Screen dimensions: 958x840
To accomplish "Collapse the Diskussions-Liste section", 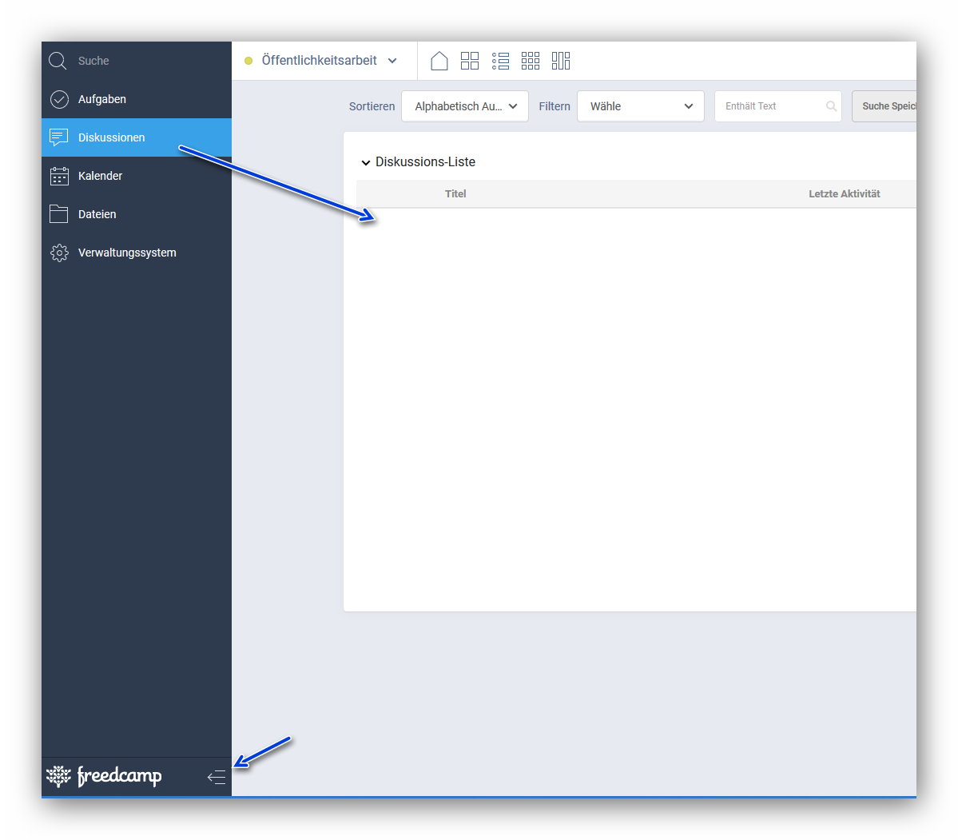I will pos(366,162).
